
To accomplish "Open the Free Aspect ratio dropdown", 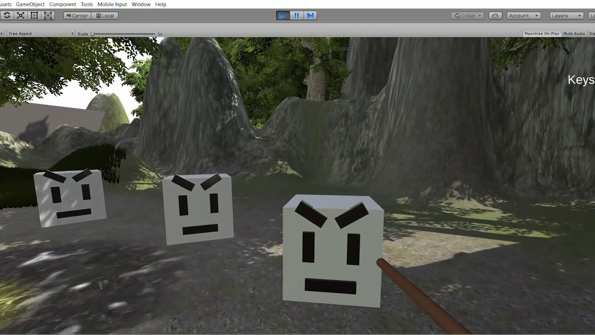I will click(x=40, y=33).
